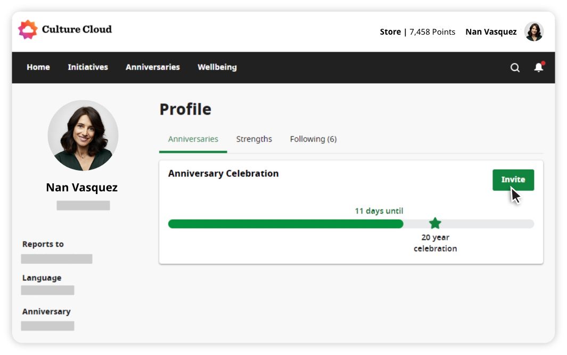
Task: Click the Language label
Action: click(x=42, y=278)
